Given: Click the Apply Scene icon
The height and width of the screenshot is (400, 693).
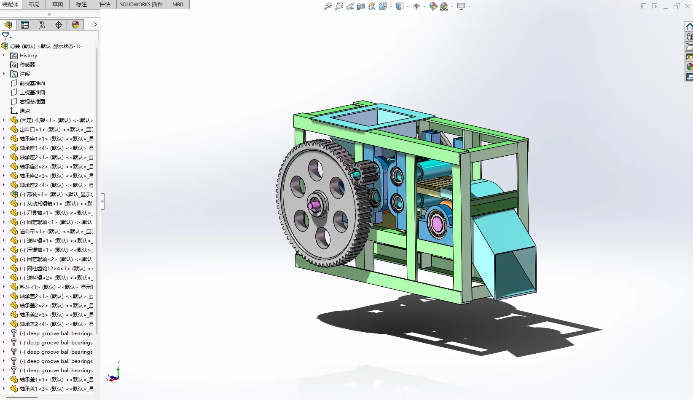Looking at the screenshot, I should point(444,6).
